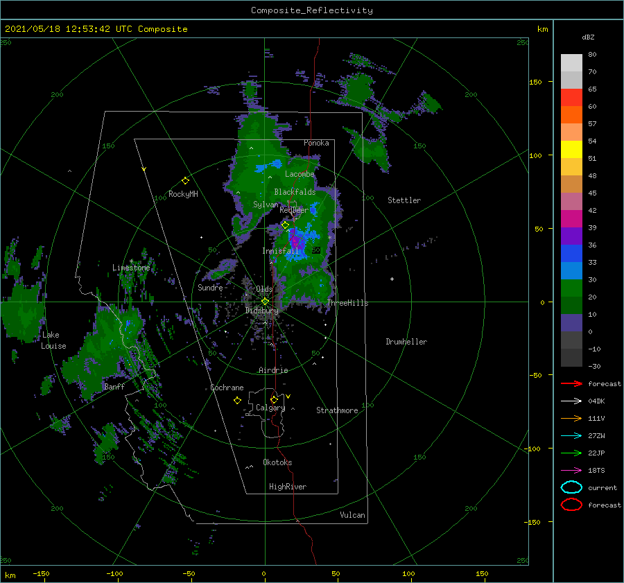
Task: Click the Airdrie town label
Action: 273,370
